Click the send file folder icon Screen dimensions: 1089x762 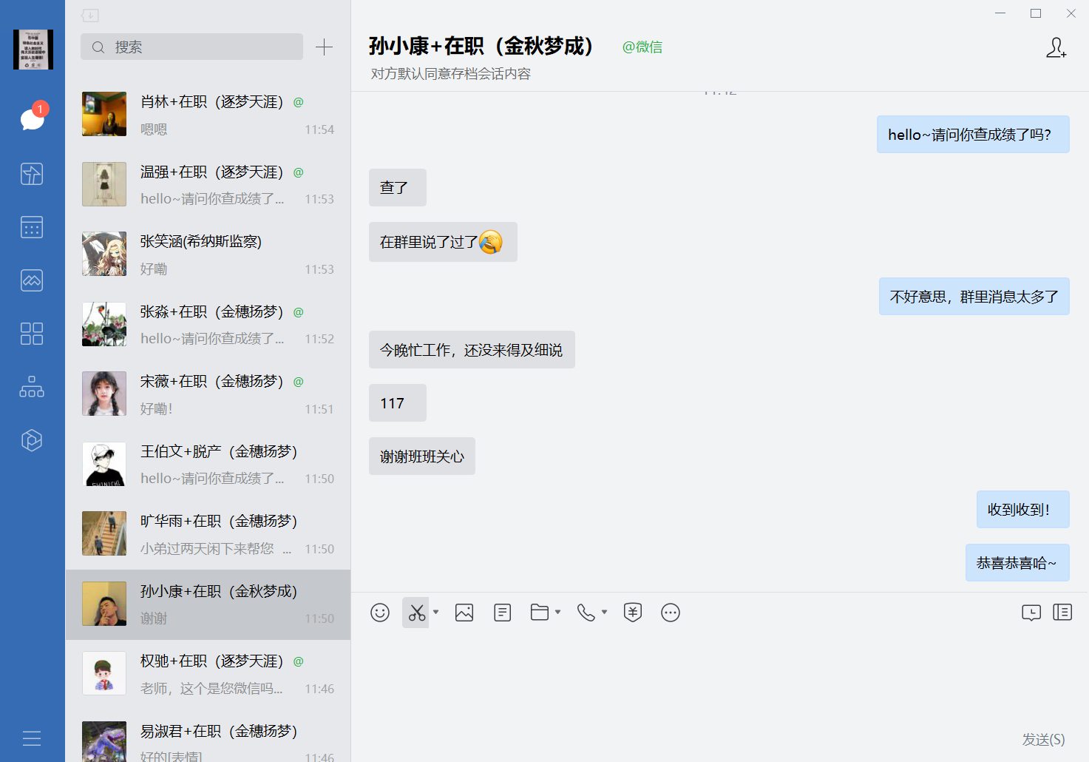pos(540,613)
